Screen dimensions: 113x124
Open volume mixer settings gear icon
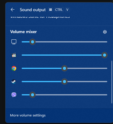pos(105,32)
